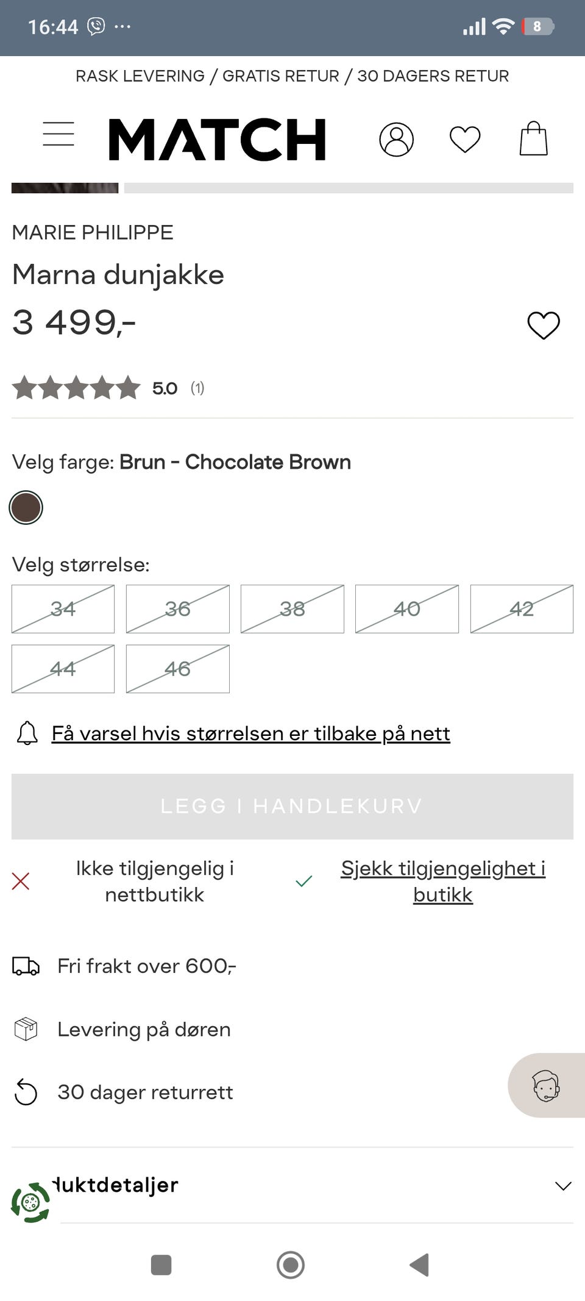Open the hamburger navigation menu
585x1301 pixels.
coord(58,134)
